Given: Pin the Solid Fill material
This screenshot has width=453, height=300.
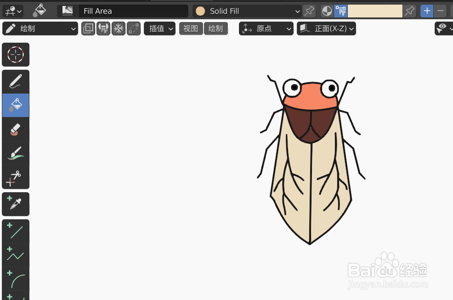Looking at the screenshot, I should tap(309, 11).
